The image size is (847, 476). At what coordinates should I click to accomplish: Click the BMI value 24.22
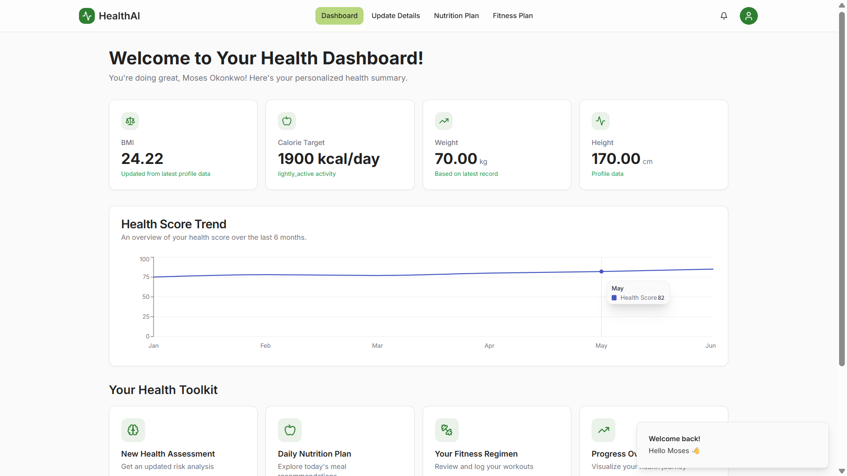[142, 159]
